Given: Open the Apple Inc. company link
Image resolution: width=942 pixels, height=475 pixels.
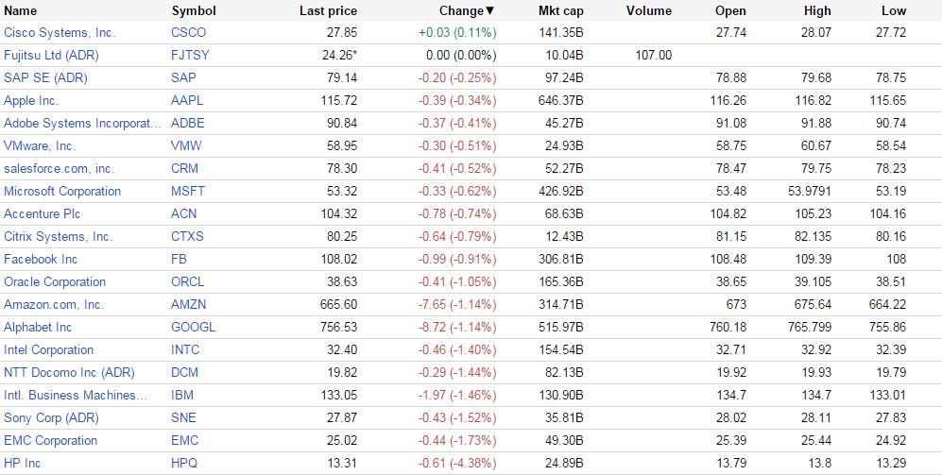Looking at the screenshot, I should click(x=31, y=100).
